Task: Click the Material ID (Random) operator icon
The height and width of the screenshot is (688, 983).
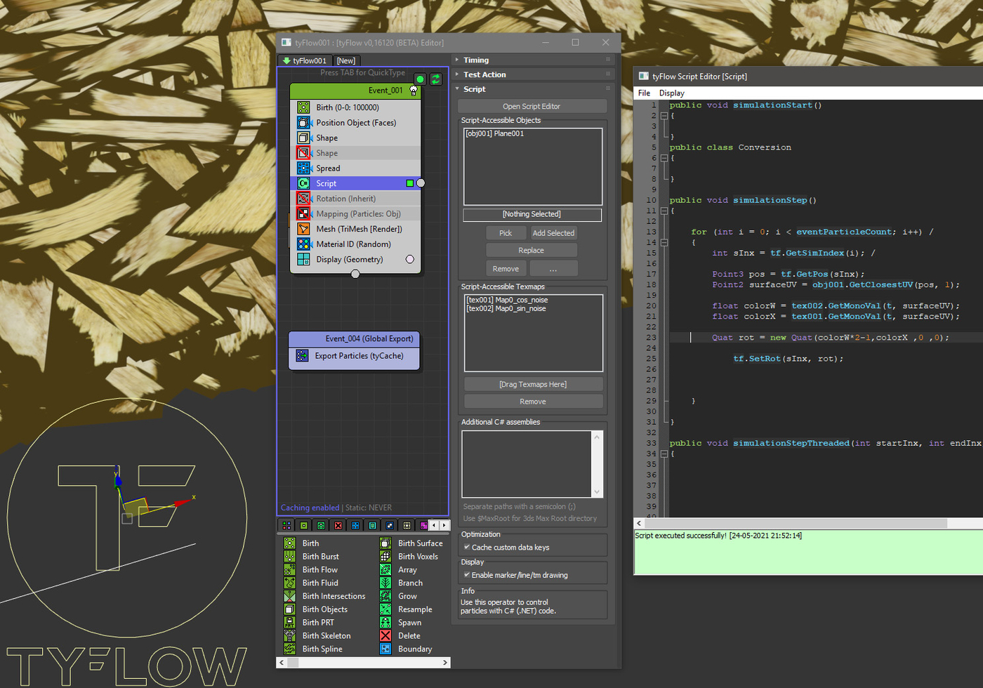Action: point(303,244)
